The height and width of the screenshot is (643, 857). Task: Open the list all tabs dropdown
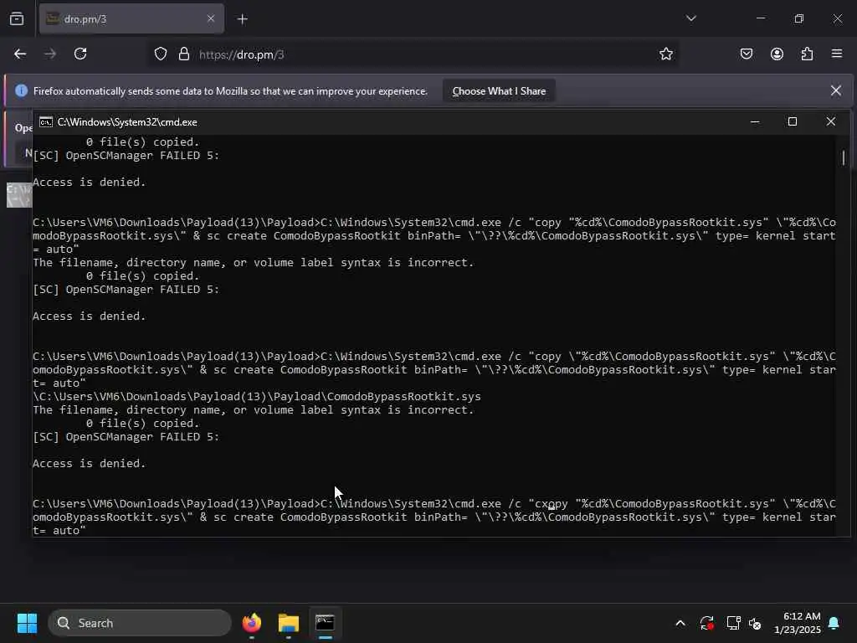[x=690, y=18]
